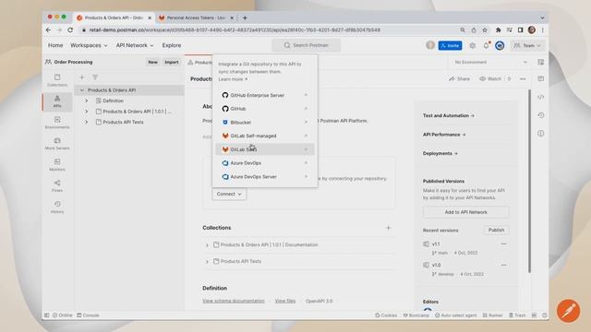Open browser extensions puzzle icon

[x=499, y=30]
